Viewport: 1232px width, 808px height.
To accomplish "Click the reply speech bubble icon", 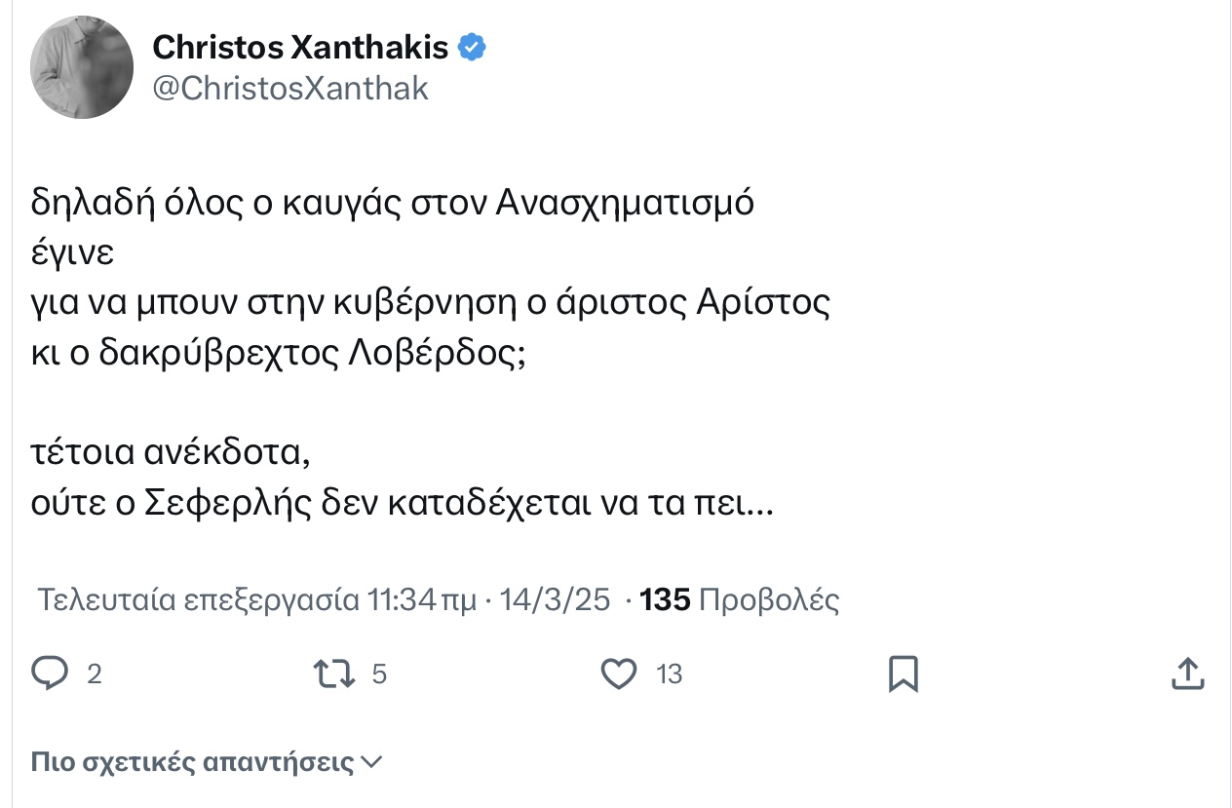I will click(50, 673).
